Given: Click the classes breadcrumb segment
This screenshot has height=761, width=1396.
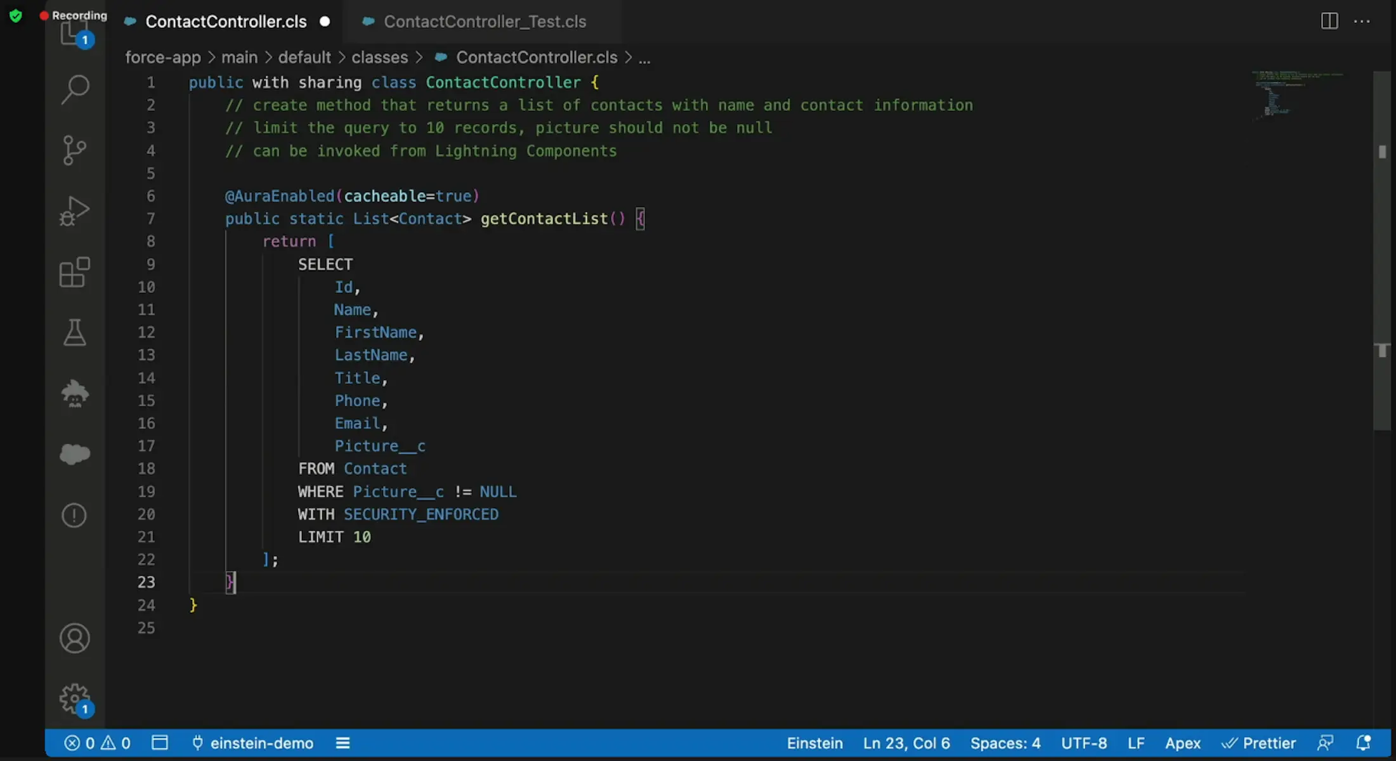Looking at the screenshot, I should pos(379,57).
